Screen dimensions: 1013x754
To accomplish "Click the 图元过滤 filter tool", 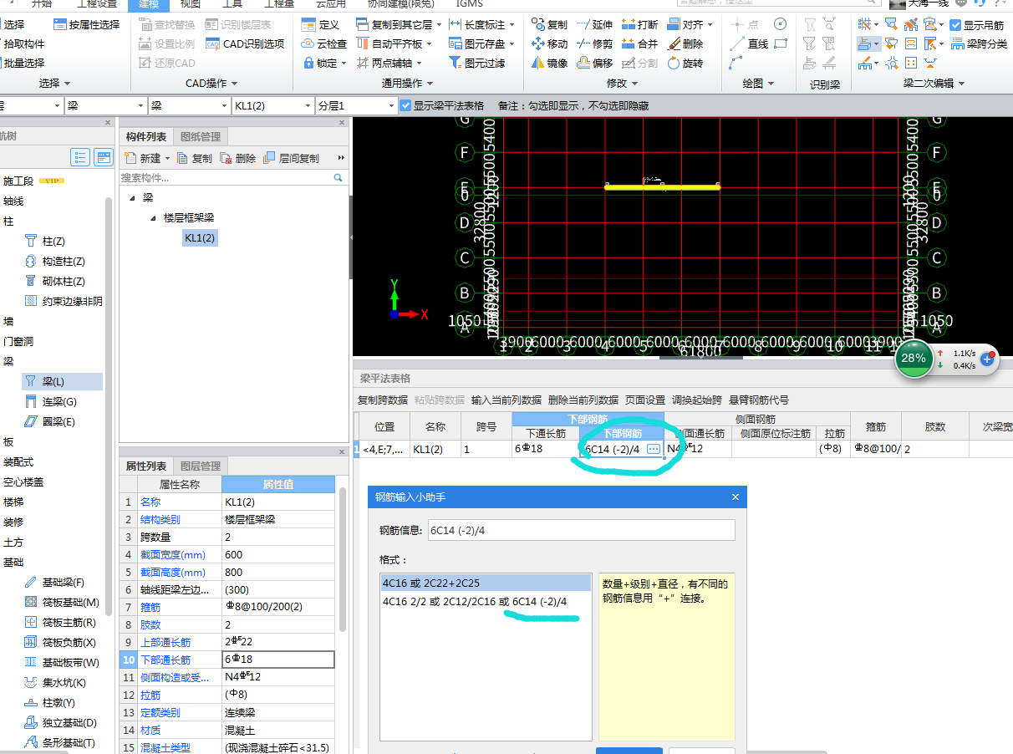I will point(477,63).
